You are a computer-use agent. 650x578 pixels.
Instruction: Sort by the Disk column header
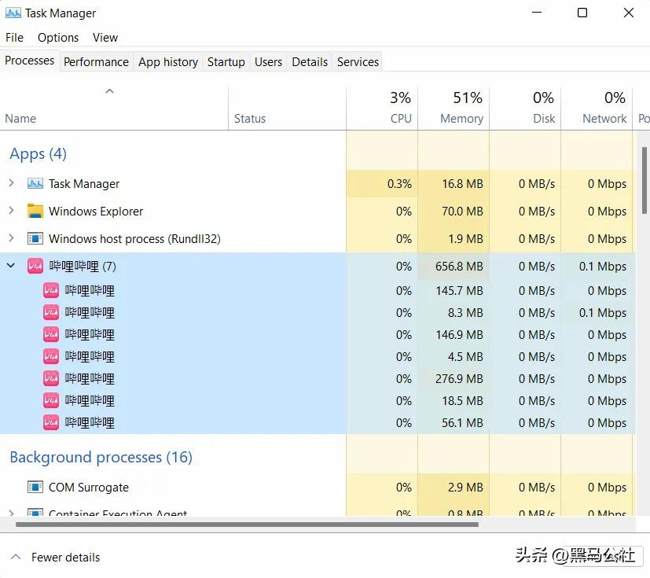[x=525, y=109]
